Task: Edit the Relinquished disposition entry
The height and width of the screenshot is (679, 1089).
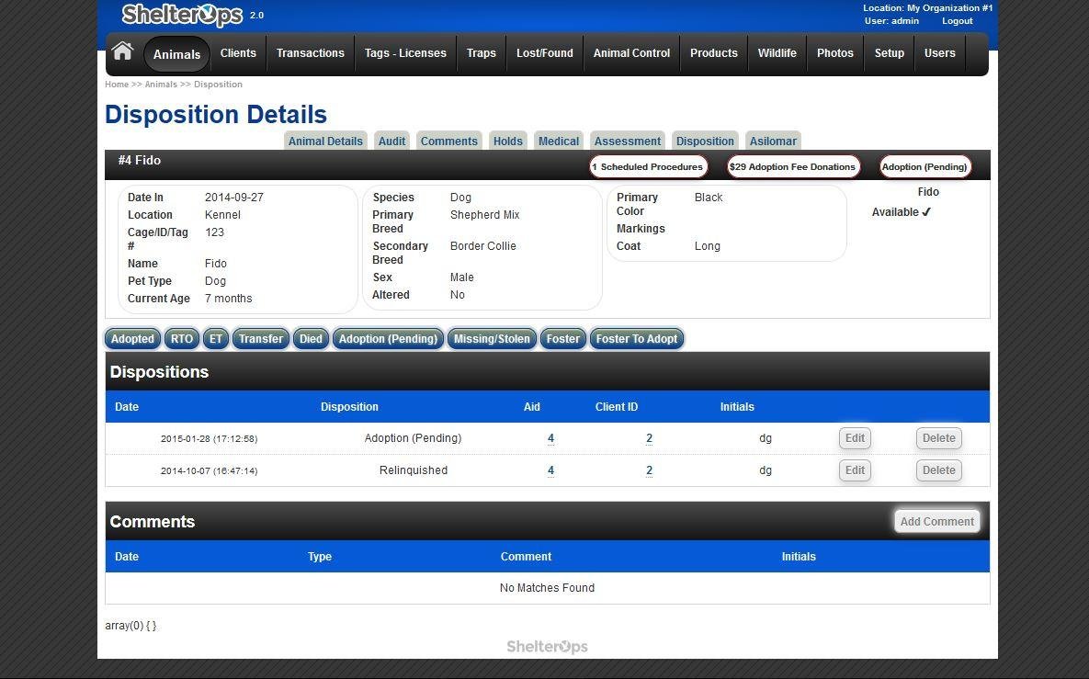Action: 854,470
